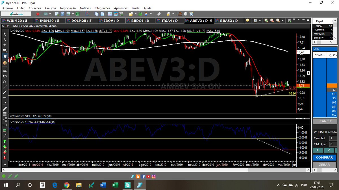The image size is (339, 190).
Task: Click the alarm clock icon in toolbar
Action: 192,14
